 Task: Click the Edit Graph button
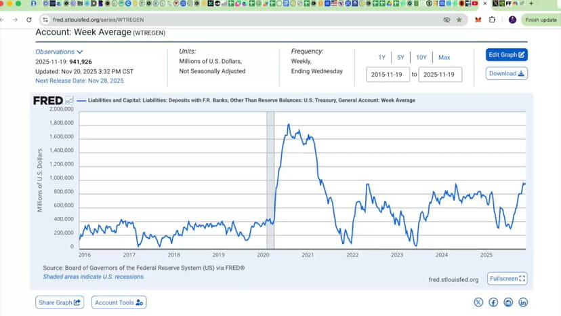coord(507,55)
